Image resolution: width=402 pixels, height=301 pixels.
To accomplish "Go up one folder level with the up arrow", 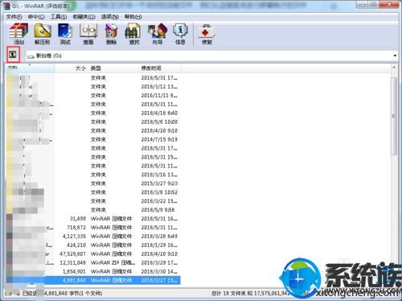I will click(x=13, y=55).
